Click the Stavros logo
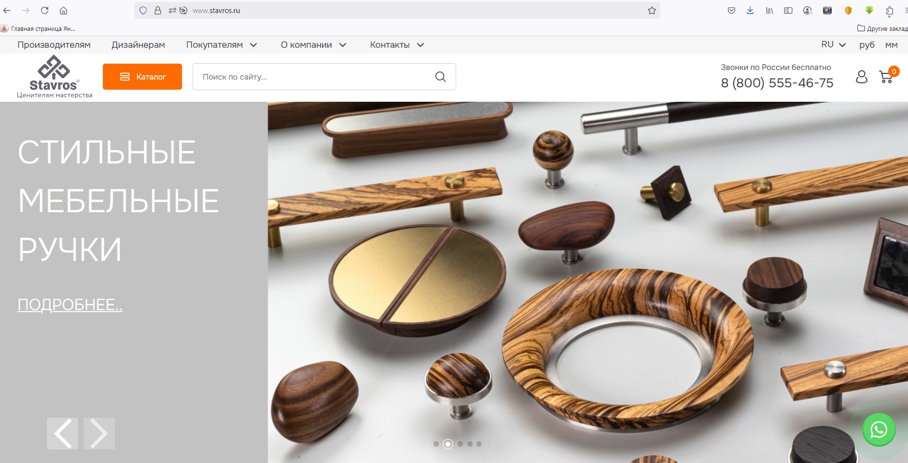Image resolution: width=908 pixels, height=463 pixels. (x=54, y=77)
